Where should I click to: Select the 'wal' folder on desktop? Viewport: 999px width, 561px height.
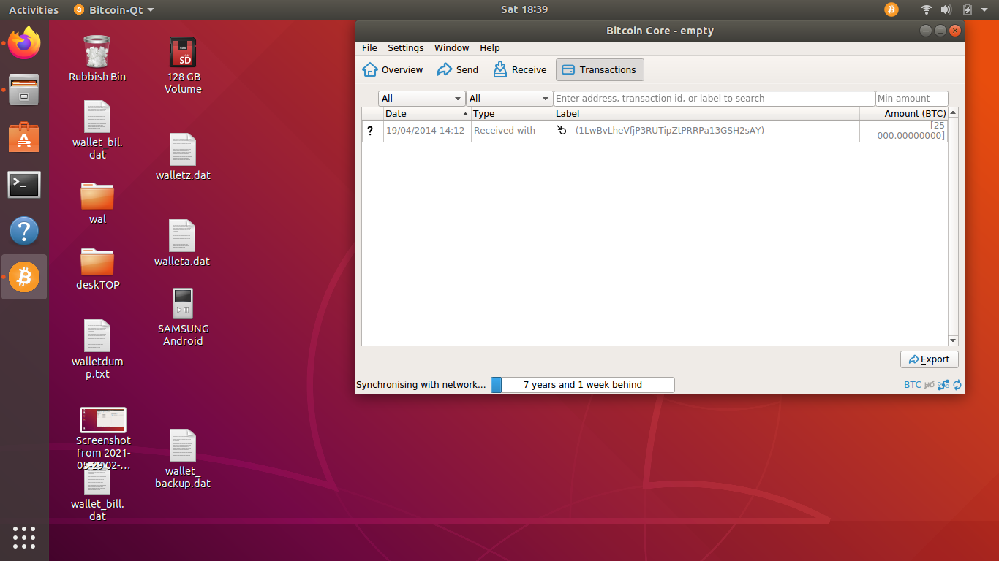tap(97, 202)
